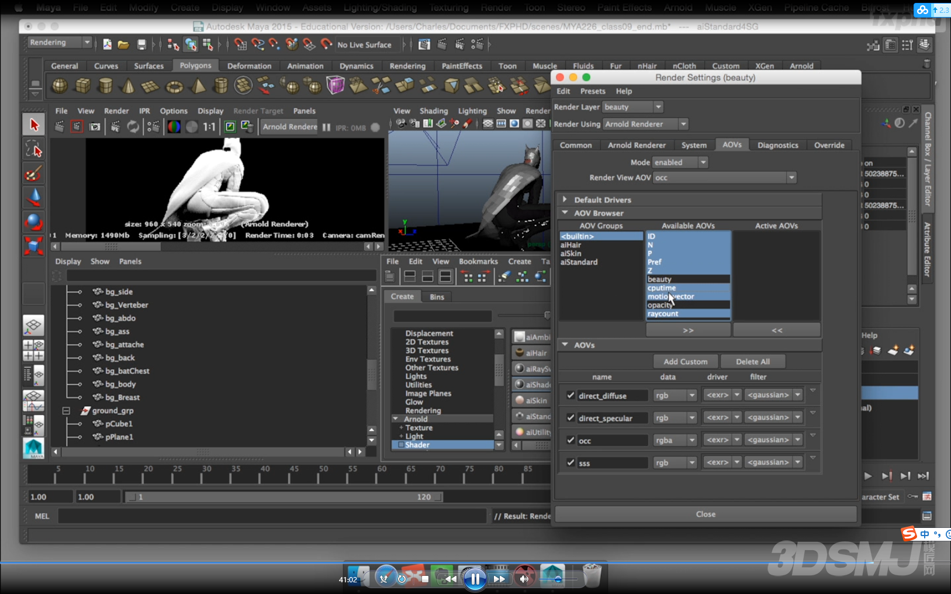
Task: Toggle the sss AOV checkbox
Action: (570, 462)
